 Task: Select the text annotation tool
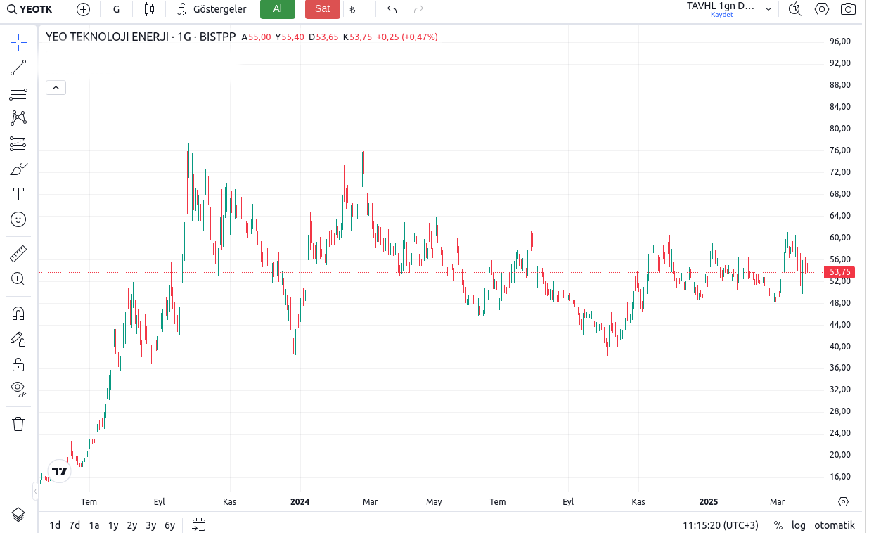click(18, 194)
